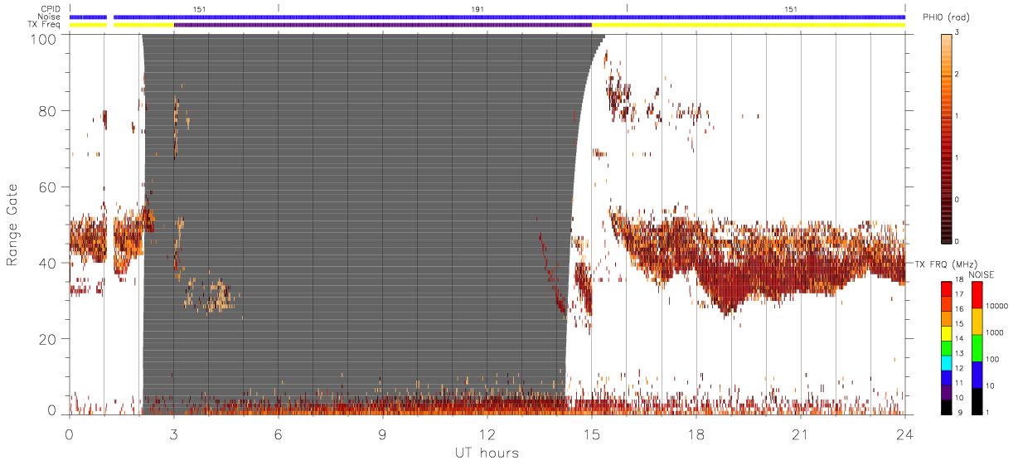Click the Noise row label
Viewport: 1018px width, 470px height.
[x=50, y=17]
